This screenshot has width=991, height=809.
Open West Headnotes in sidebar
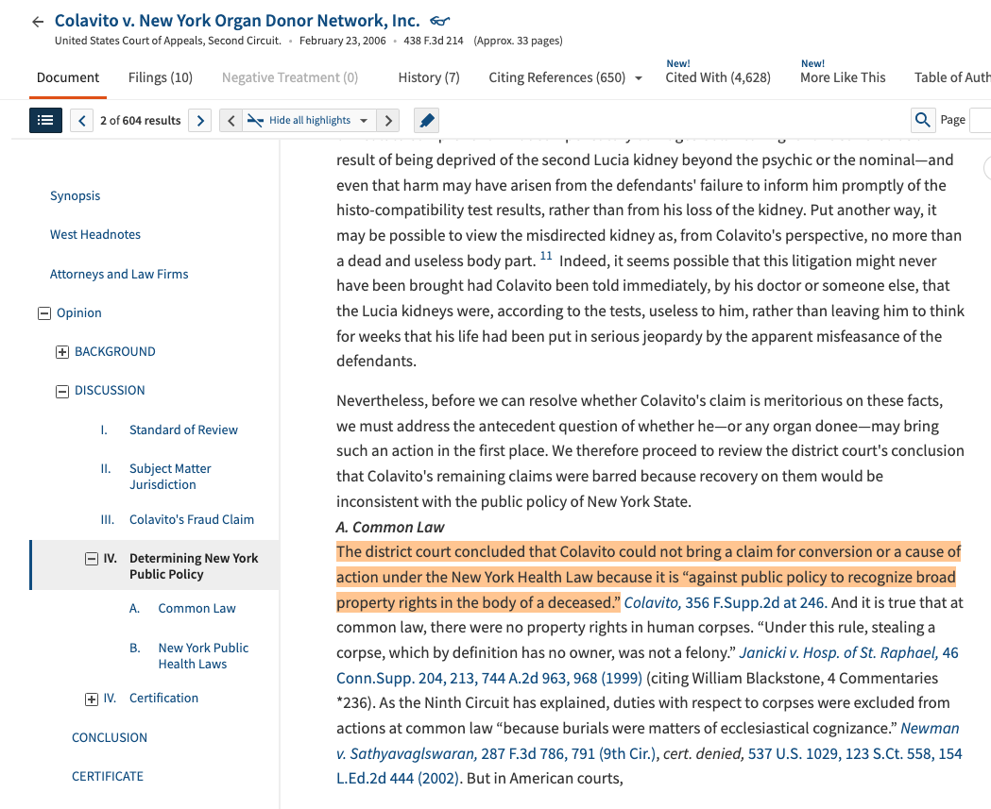tap(95, 234)
